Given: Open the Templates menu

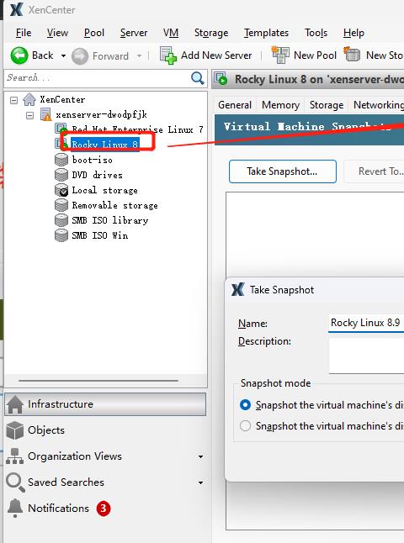Looking at the screenshot, I should pos(266,33).
